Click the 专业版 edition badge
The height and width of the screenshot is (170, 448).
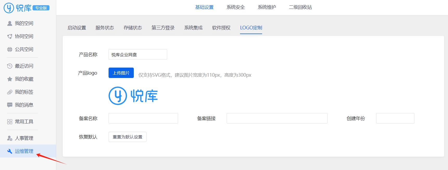pyautogui.click(x=41, y=8)
